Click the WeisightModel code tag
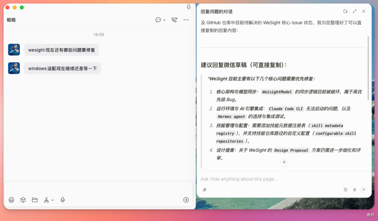This screenshot has width=378, height=221. tap(277, 92)
